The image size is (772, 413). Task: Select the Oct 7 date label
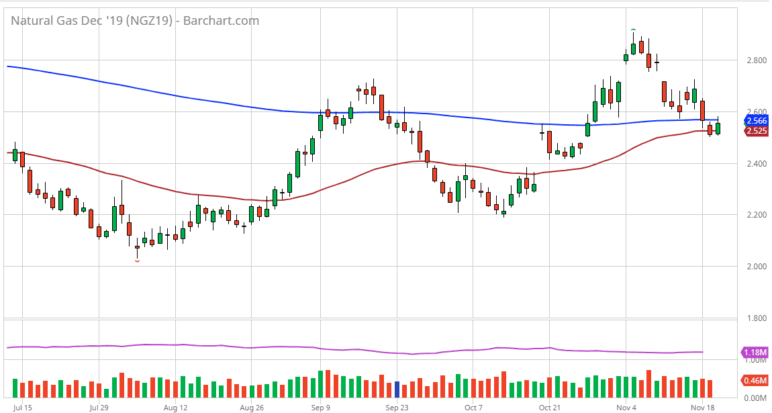[x=473, y=407]
